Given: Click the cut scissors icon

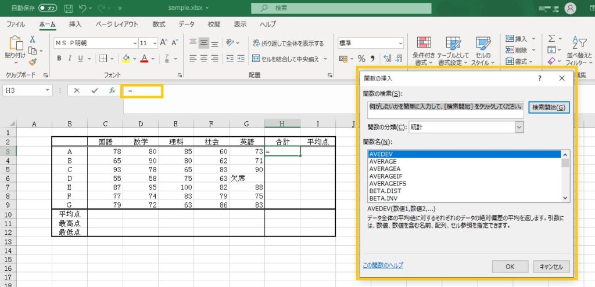Looking at the screenshot, I should point(33,39).
